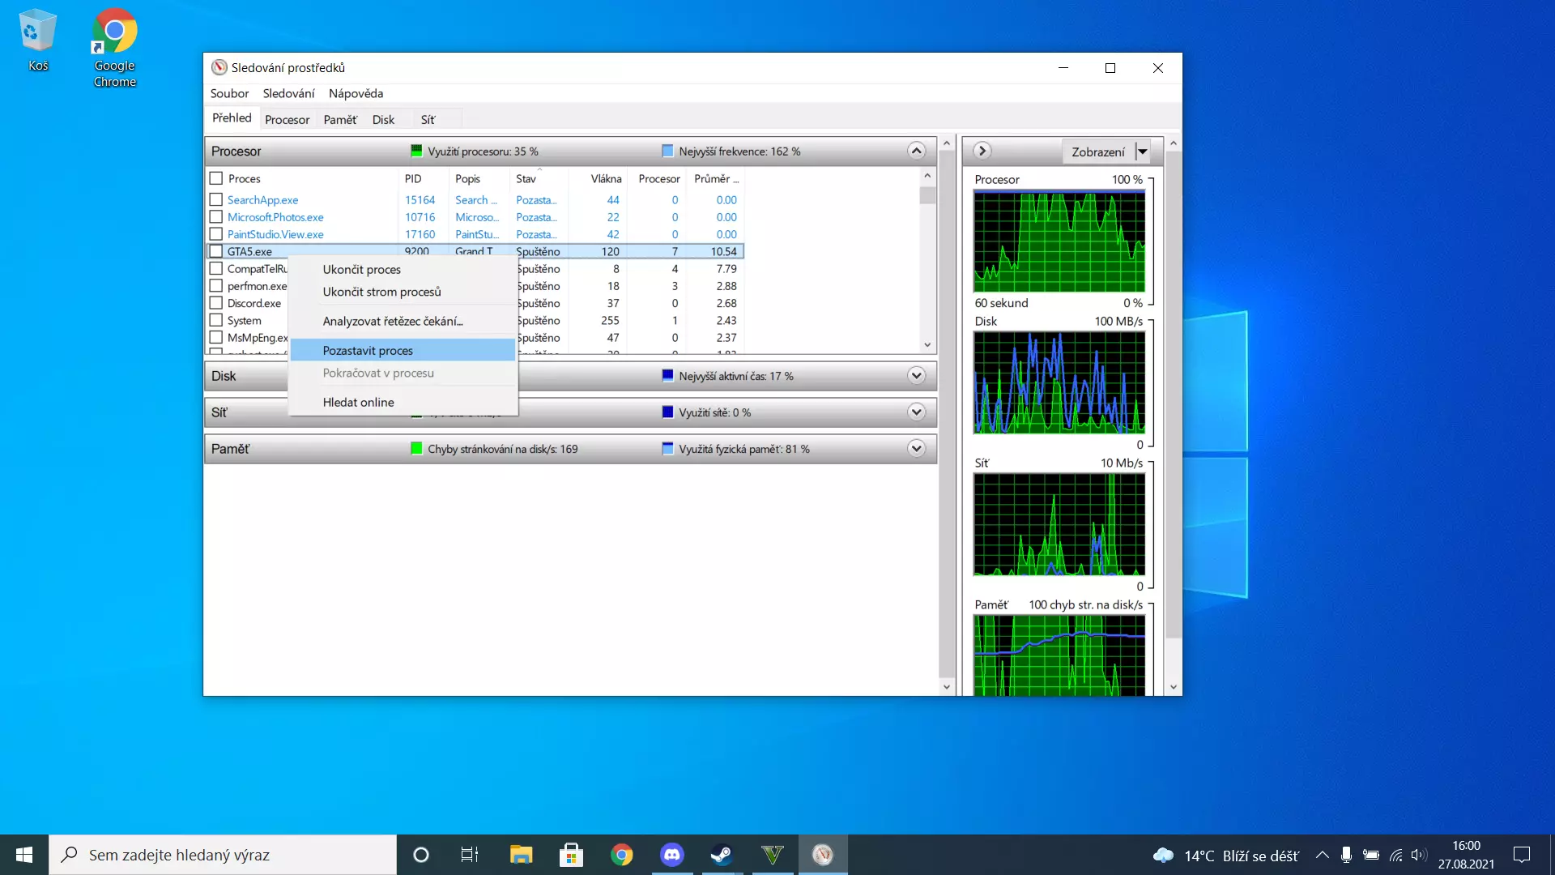
Task: Expand the Disk section
Action: click(x=916, y=376)
